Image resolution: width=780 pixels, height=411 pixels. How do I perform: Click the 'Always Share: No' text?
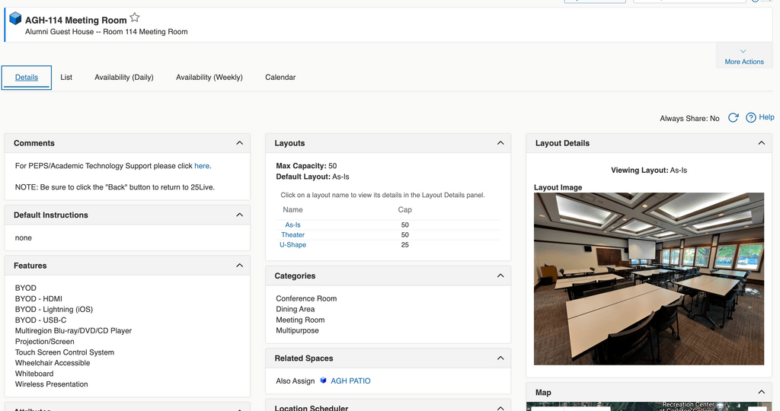pyautogui.click(x=689, y=118)
